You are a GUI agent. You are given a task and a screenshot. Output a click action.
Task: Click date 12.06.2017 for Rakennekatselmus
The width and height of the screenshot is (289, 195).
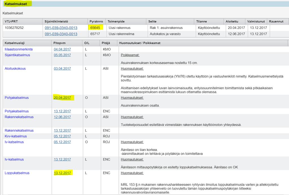pos(62,117)
